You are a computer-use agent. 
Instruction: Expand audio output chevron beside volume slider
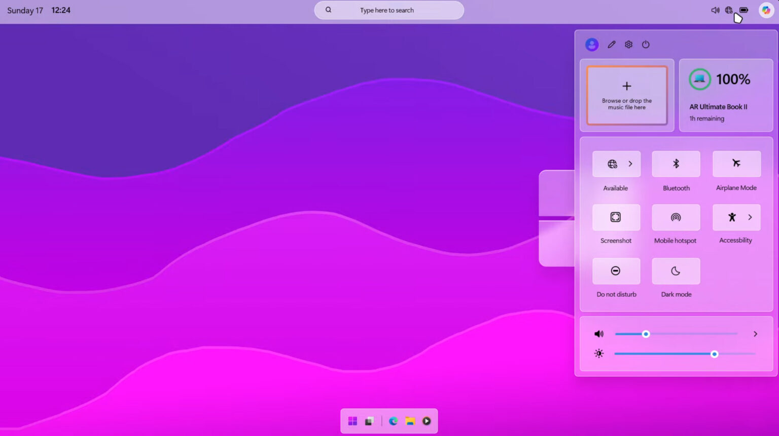pos(755,334)
